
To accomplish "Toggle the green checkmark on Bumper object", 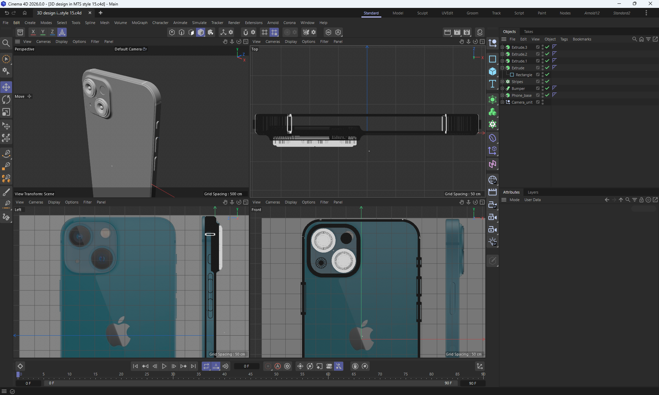I will [x=547, y=88].
